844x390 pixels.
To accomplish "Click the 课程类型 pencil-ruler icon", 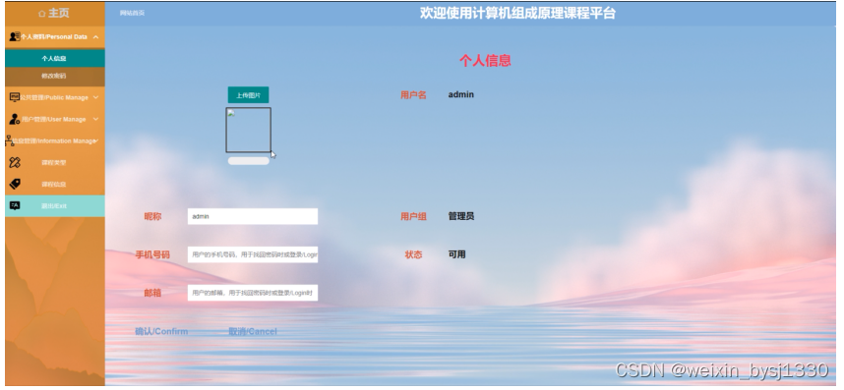I will pyautogui.click(x=15, y=162).
